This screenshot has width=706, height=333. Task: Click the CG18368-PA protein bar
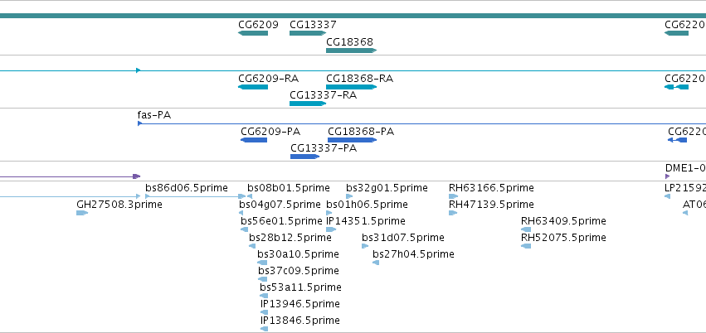pos(352,140)
